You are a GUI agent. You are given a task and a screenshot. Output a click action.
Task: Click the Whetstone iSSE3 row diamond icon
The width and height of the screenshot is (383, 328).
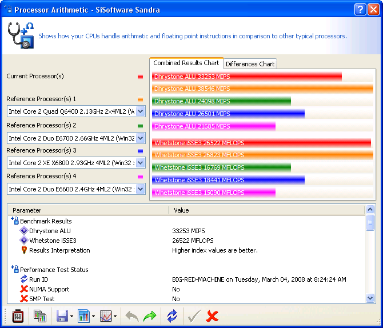[x=23, y=241]
